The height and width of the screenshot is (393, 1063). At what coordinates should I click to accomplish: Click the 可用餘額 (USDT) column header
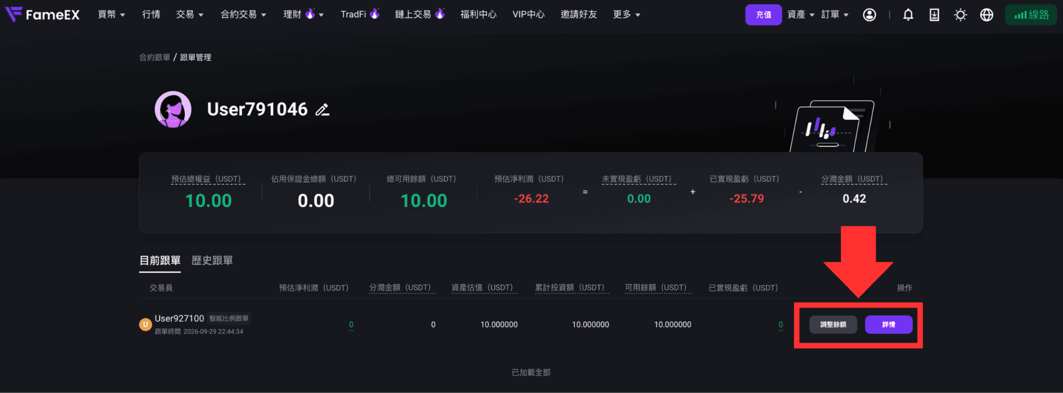point(658,288)
